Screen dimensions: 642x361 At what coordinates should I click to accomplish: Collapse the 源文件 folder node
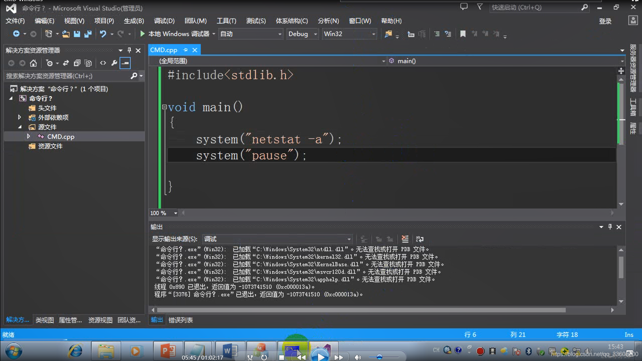(20, 127)
